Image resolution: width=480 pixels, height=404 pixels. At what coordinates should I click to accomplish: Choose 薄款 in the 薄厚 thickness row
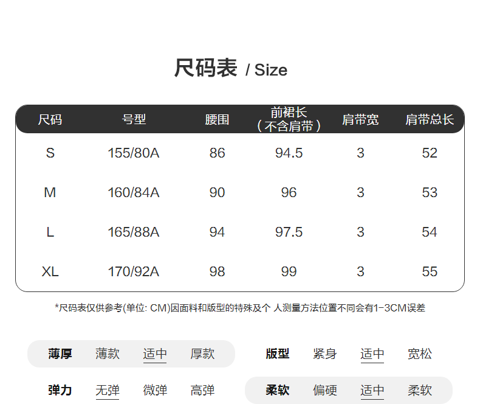click(108, 354)
